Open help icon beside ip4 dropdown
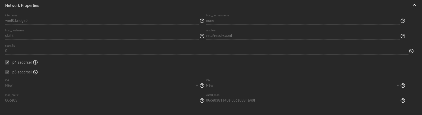The image size is (422, 115). point(202,86)
